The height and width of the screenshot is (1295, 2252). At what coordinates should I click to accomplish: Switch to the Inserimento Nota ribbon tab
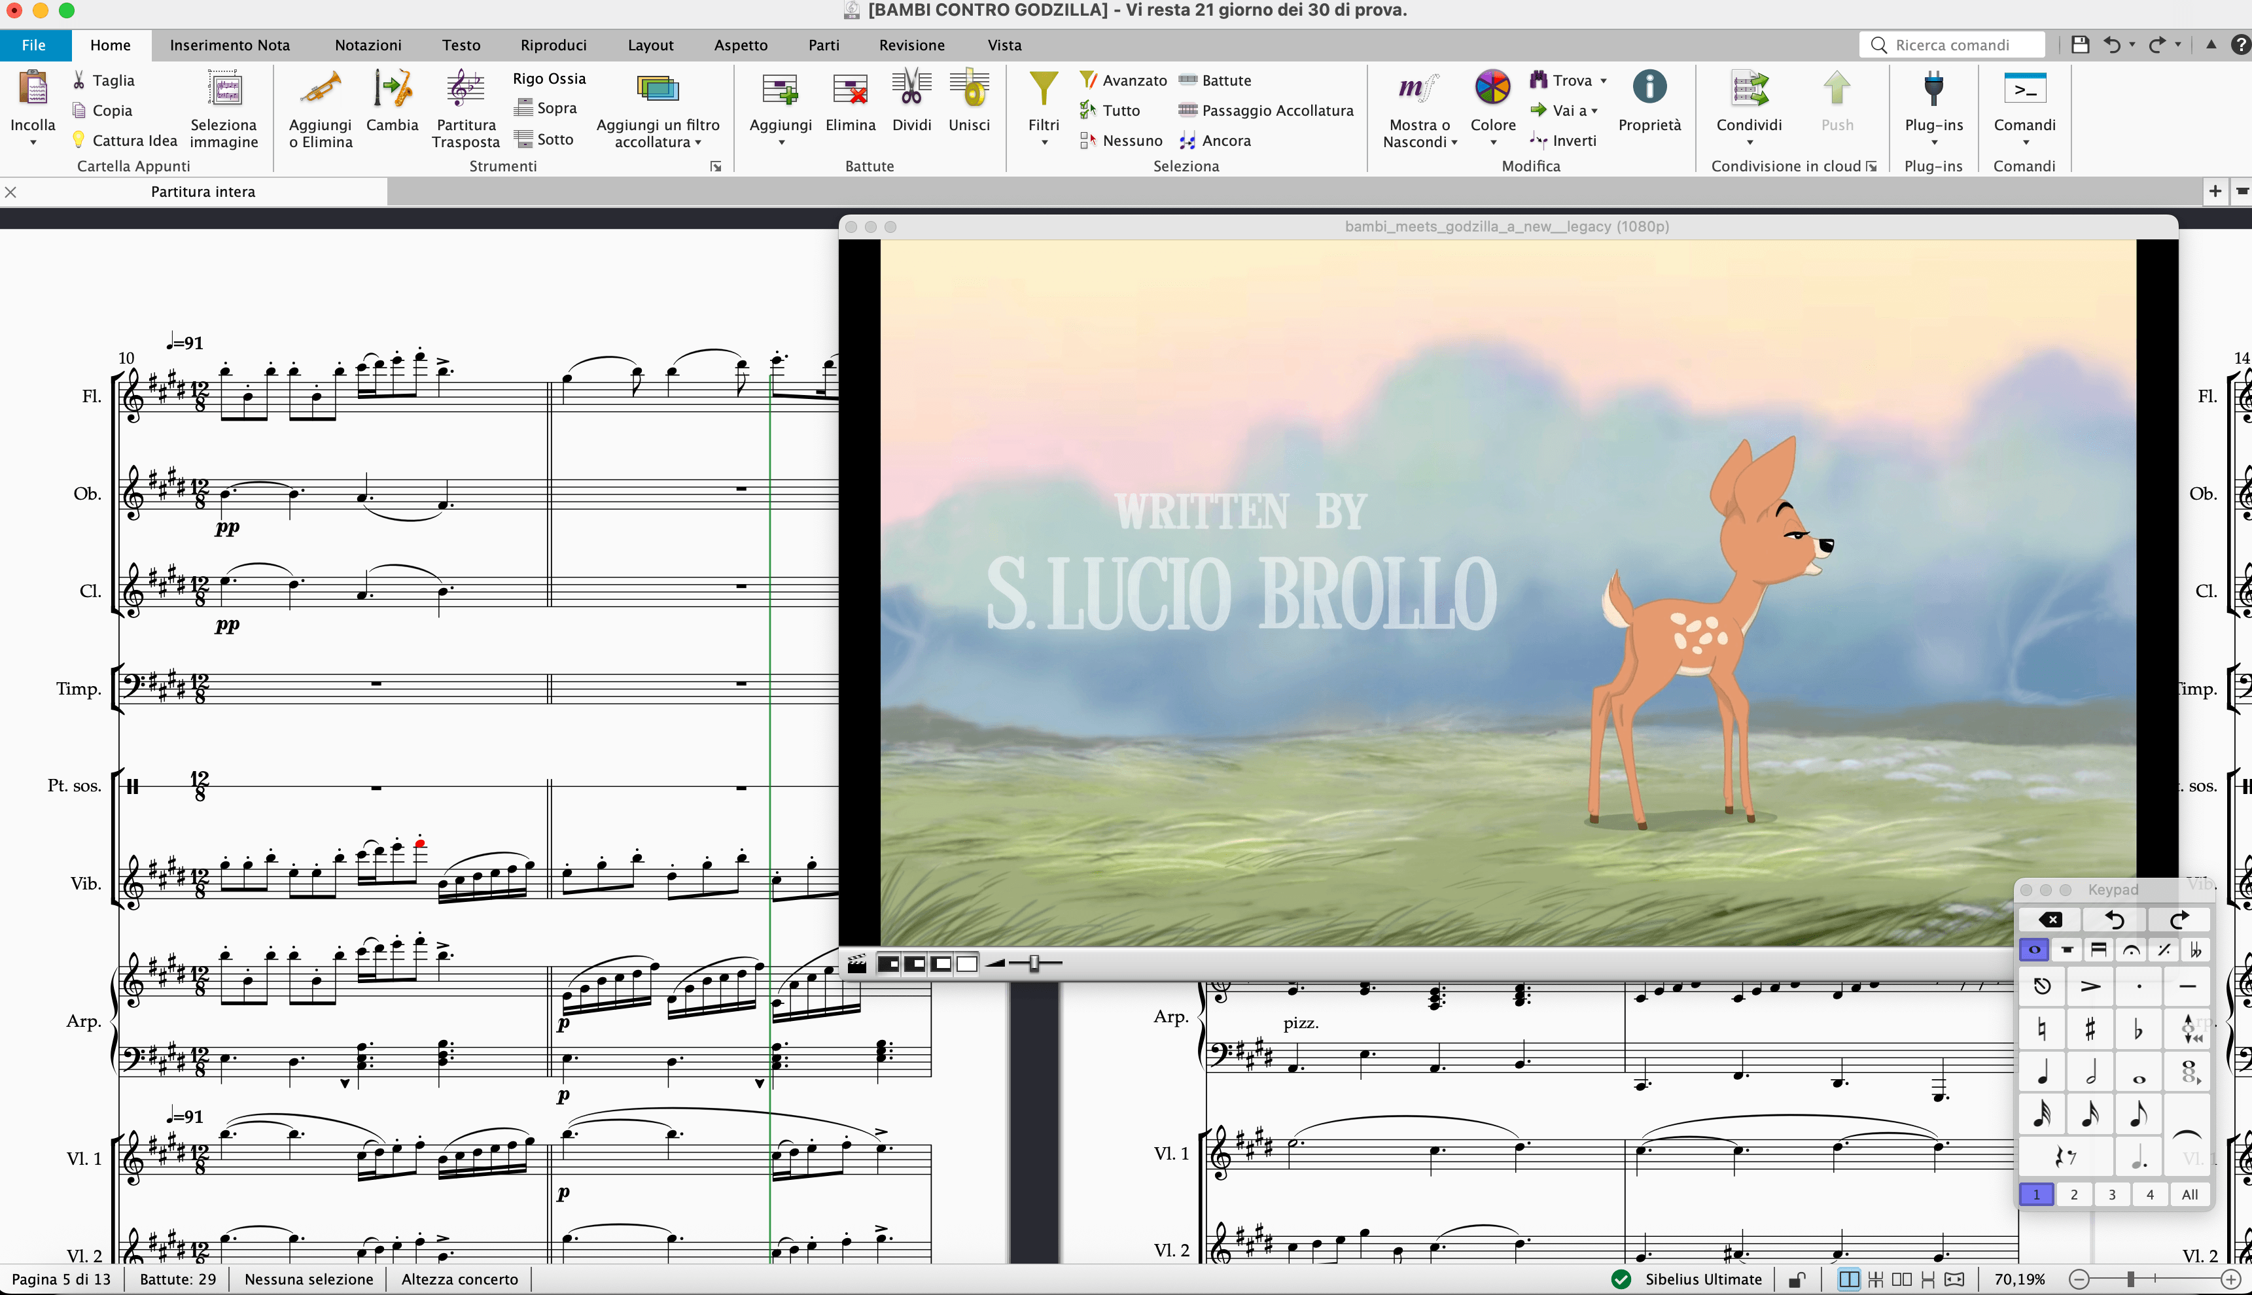230,45
